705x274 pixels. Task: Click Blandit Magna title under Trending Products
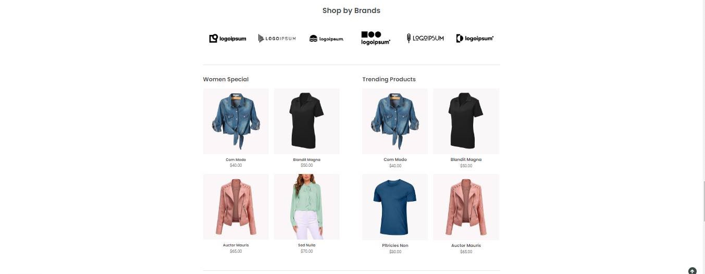click(466, 160)
